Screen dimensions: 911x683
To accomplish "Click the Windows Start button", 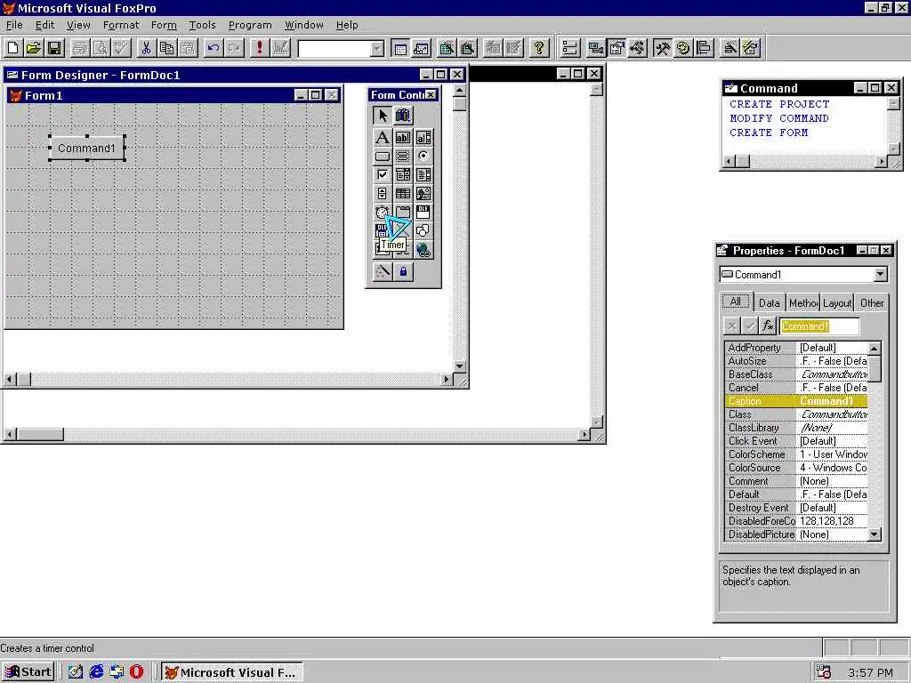I will click(28, 672).
